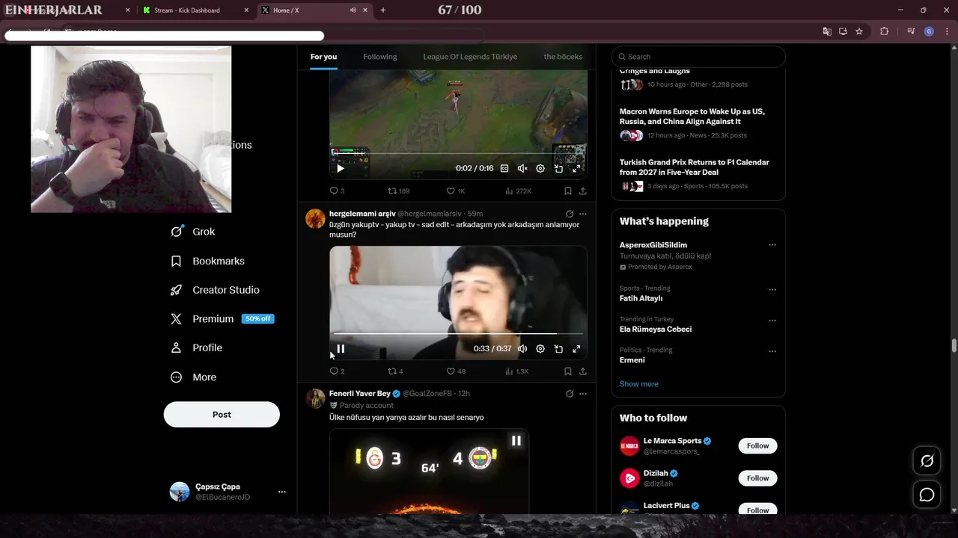Open hergelemami arşiv profile avatar

click(316, 219)
